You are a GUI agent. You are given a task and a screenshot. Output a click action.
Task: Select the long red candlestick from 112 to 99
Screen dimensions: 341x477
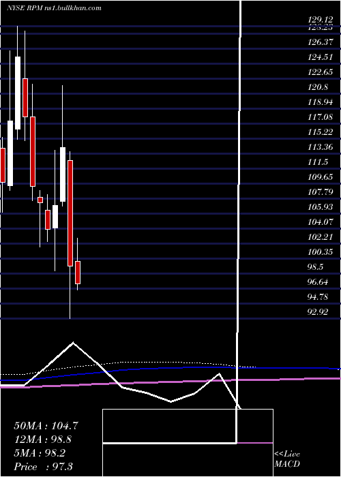click(x=70, y=213)
